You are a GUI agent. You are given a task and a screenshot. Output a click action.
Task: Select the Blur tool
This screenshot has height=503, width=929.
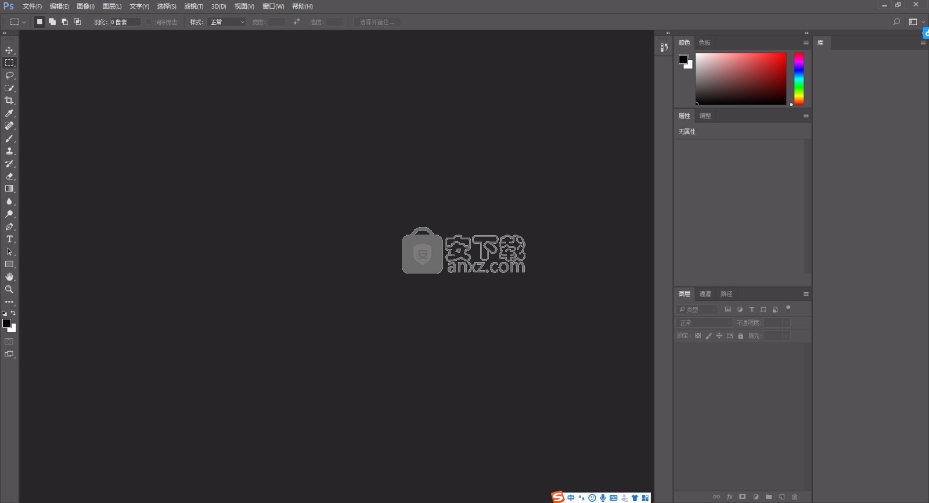point(9,202)
